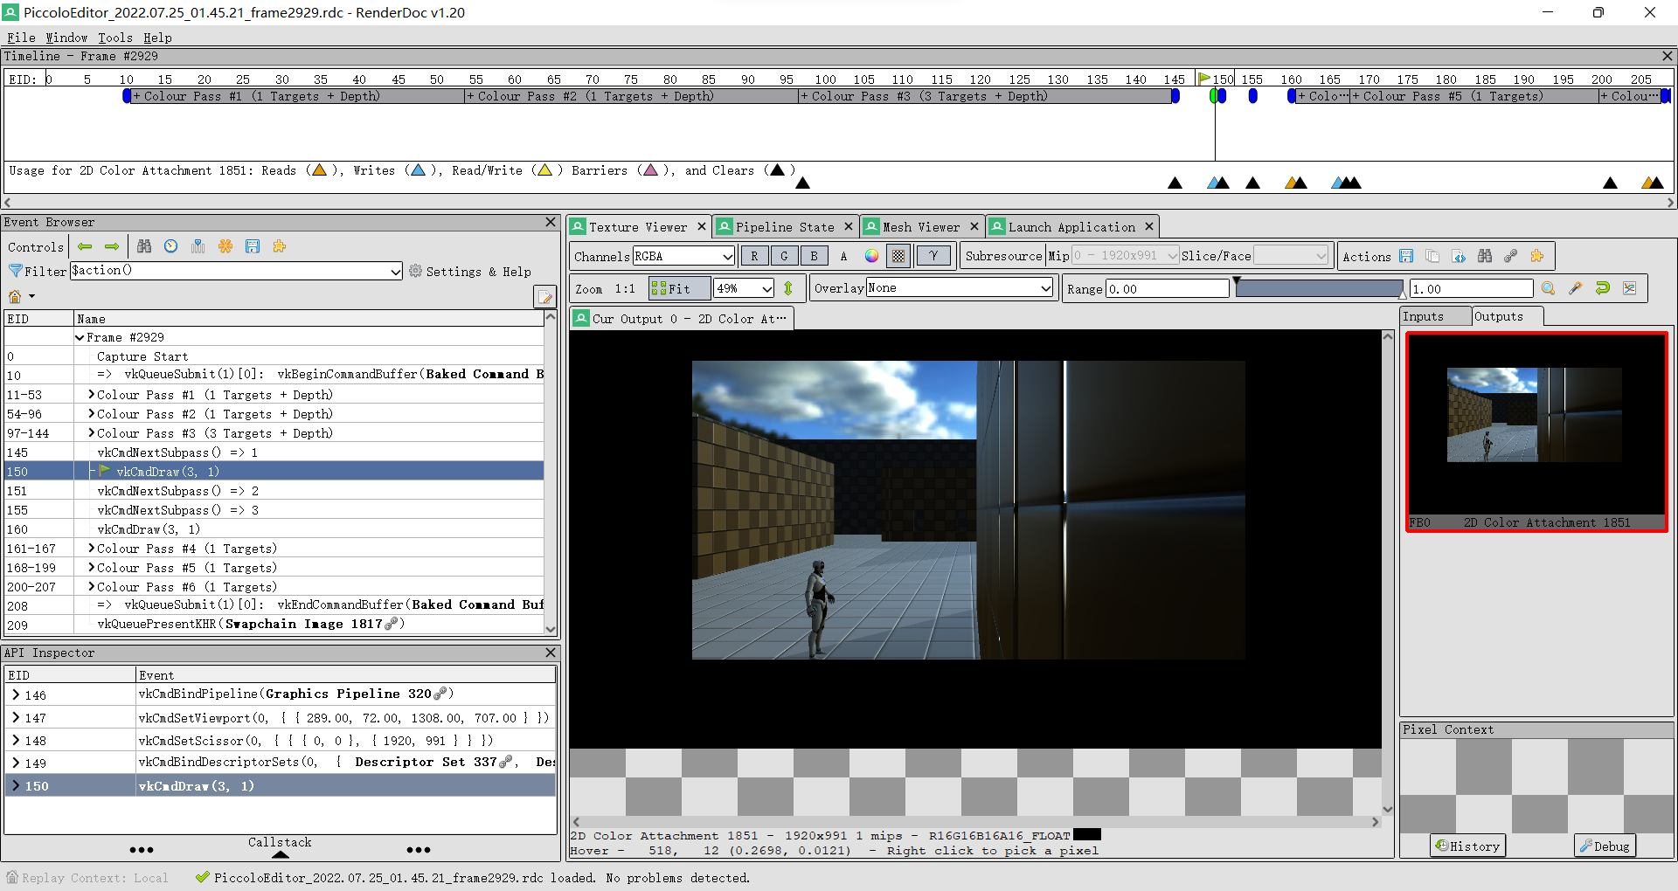Open the Filter $action() dropdown arrow
Screen dimensions: 1678x891
396,272
